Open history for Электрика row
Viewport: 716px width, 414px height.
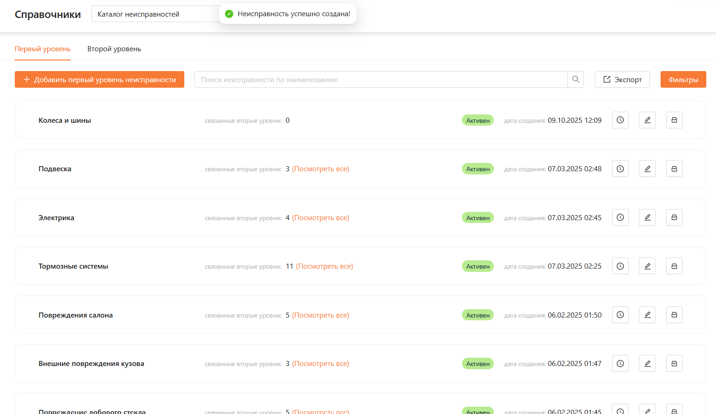click(x=620, y=217)
